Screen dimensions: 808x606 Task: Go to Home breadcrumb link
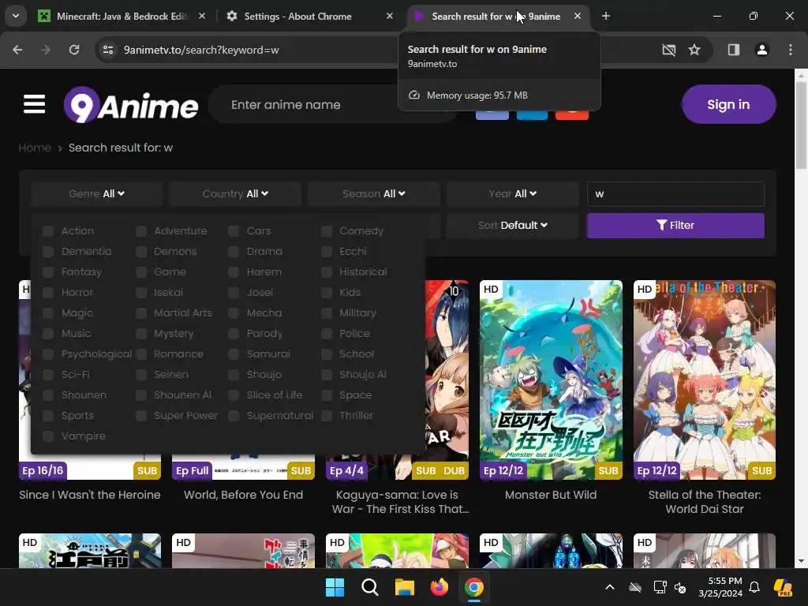tap(35, 148)
